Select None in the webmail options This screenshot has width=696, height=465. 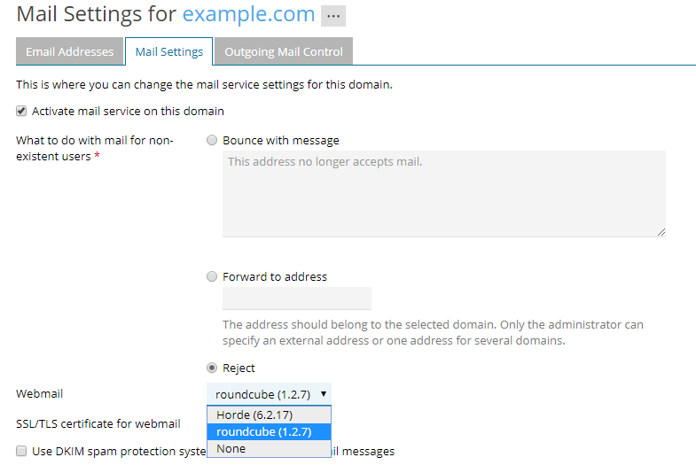coord(231,448)
